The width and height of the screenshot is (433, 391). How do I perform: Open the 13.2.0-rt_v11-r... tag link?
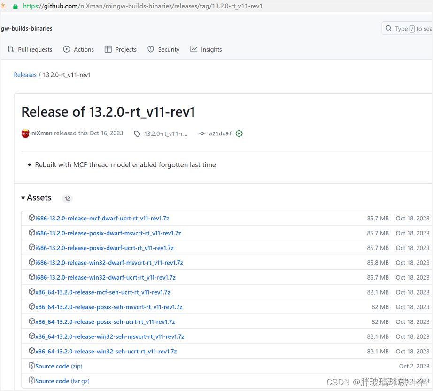click(x=166, y=134)
